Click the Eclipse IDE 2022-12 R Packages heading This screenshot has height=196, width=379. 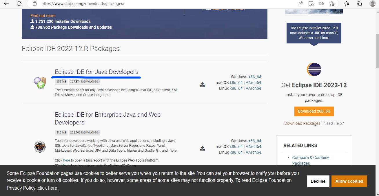[x=71, y=49]
